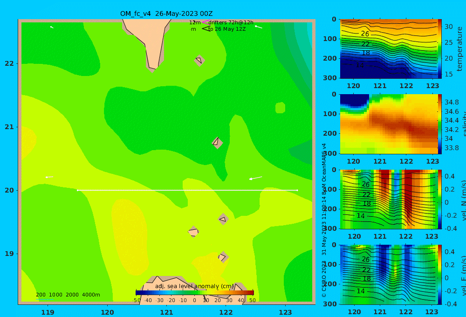Click the '12m' legend label
The height and width of the screenshot is (317, 466).
point(195,22)
